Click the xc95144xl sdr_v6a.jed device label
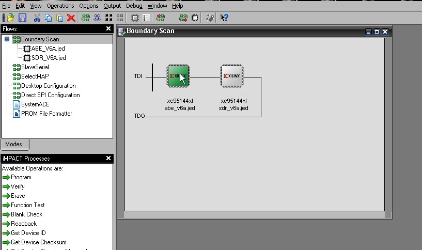422x250 pixels. tap(233, 104)
